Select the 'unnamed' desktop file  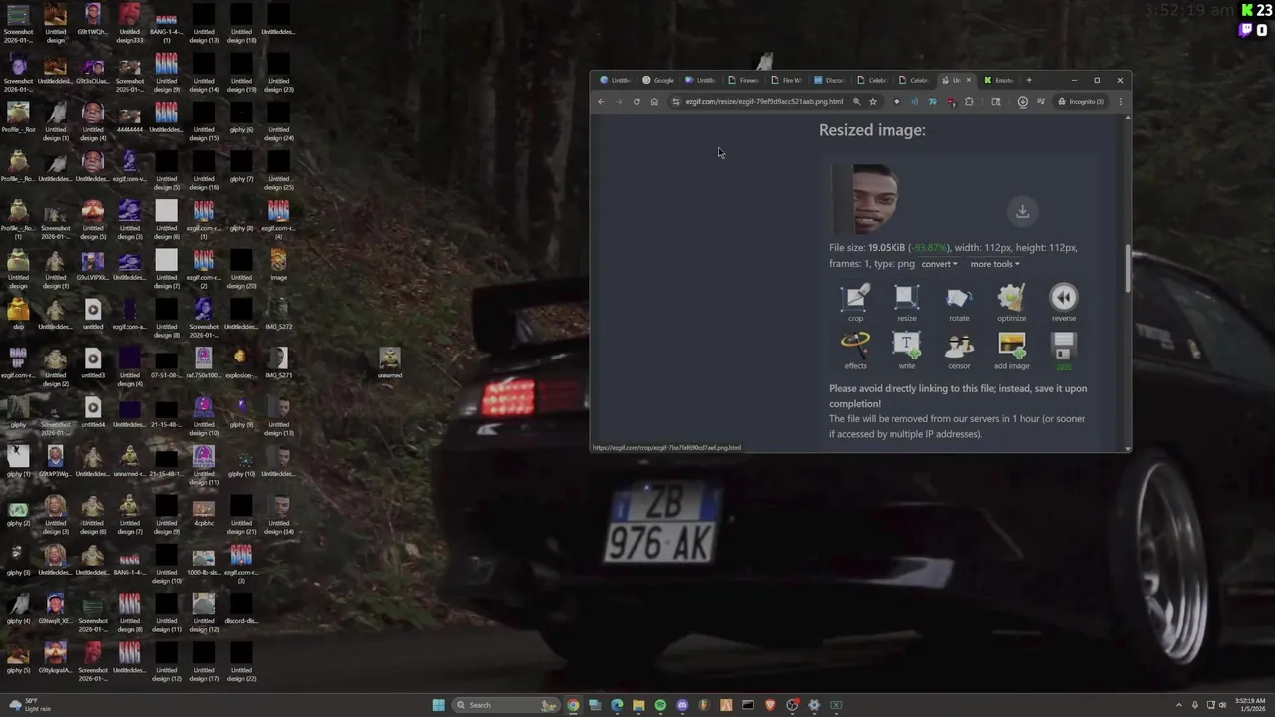(389, 363)
